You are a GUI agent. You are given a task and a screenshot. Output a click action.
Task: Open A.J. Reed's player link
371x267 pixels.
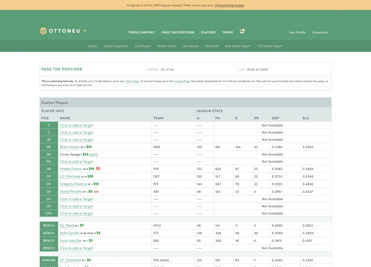(x=67, y=225)
